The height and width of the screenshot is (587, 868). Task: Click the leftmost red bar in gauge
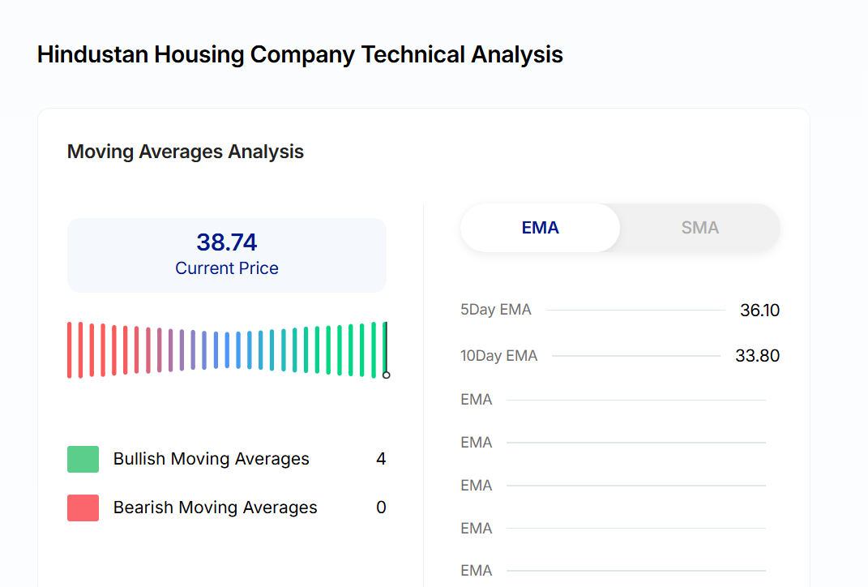click(x=70, y=349)
